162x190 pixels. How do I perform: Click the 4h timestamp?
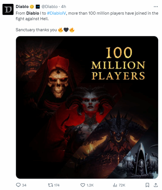(x=64, y=6)
